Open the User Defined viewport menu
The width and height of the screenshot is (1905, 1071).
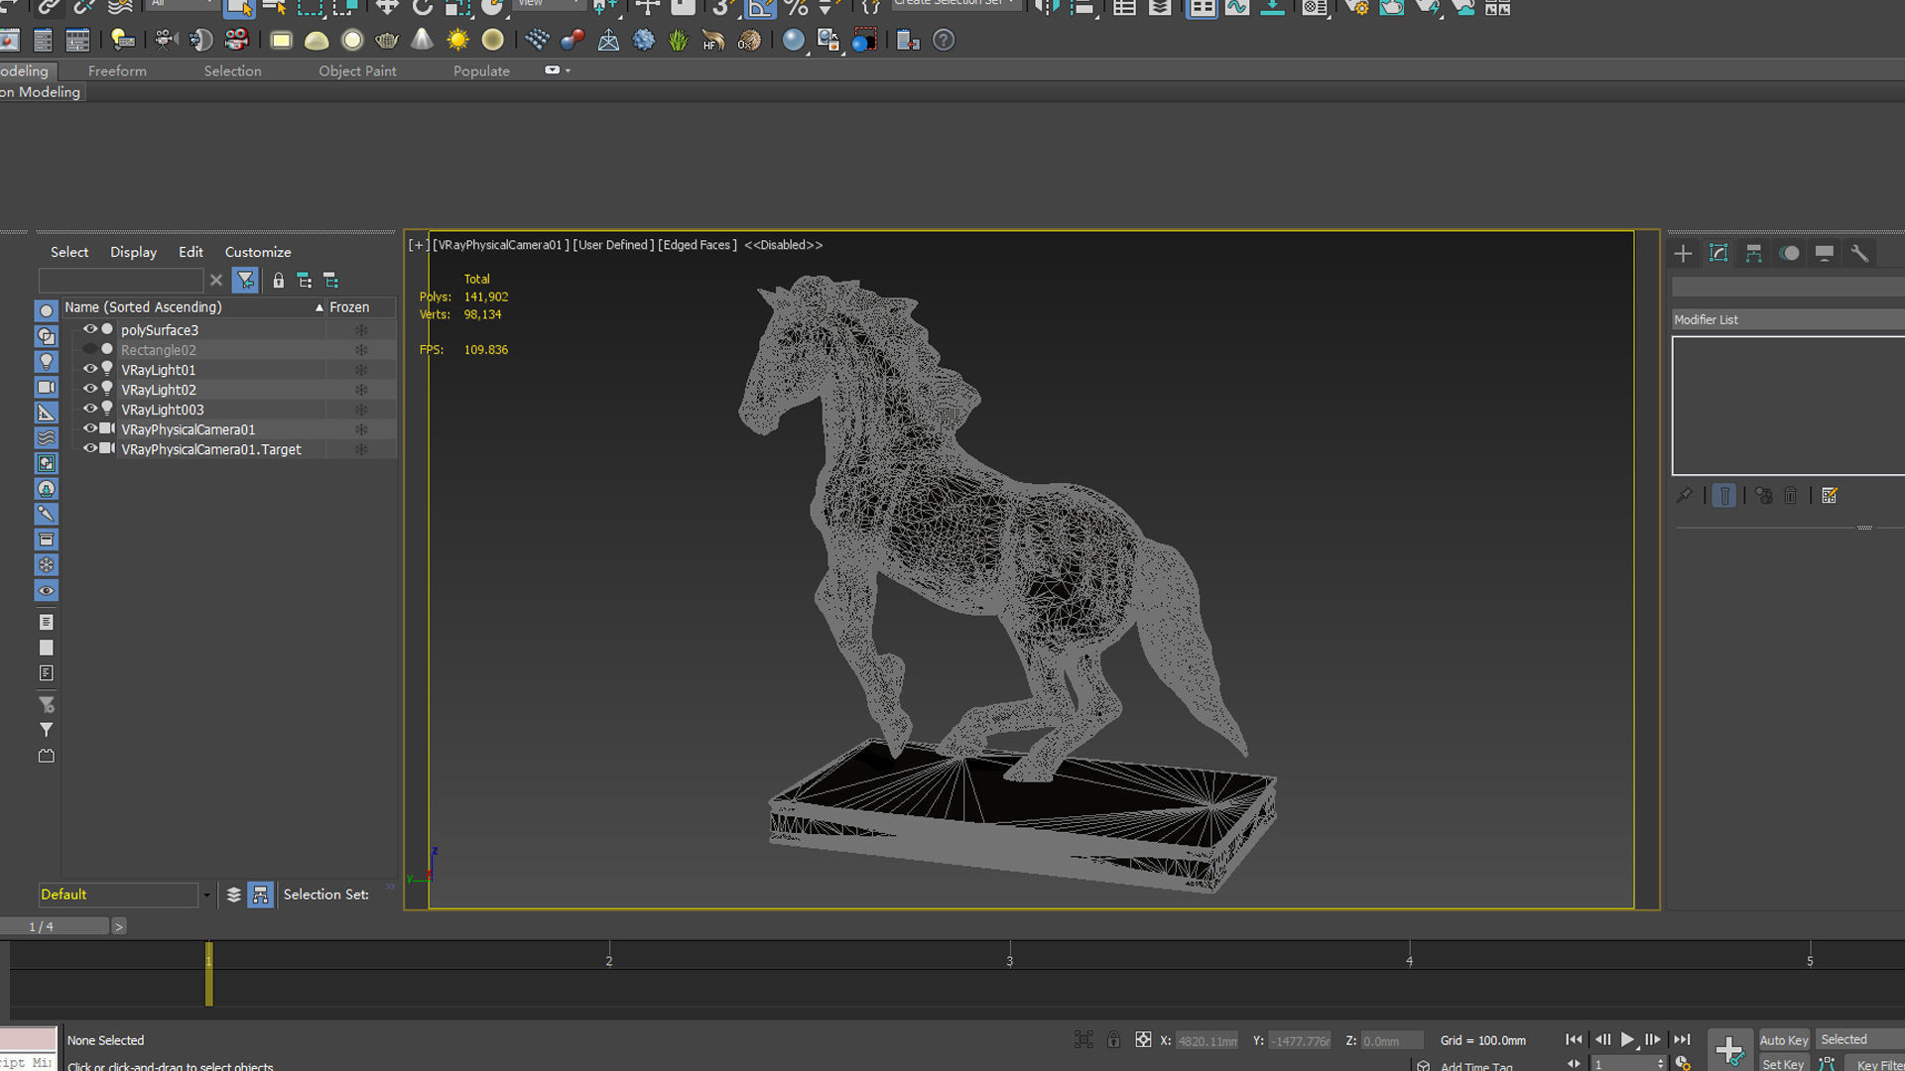click(x=613, y=245)
